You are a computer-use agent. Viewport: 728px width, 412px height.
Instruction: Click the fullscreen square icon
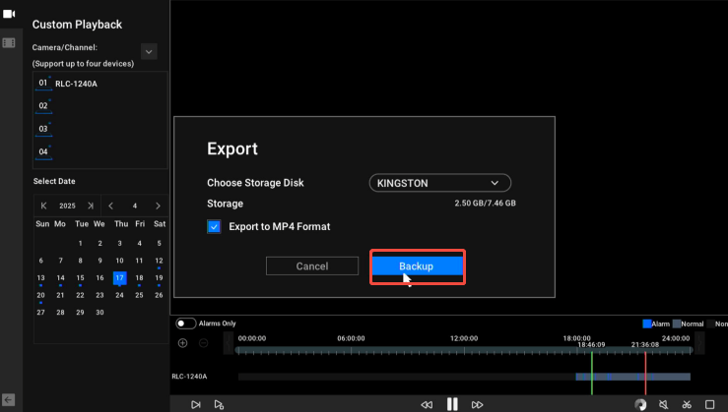pyautogui.click(x=710, y=404)
